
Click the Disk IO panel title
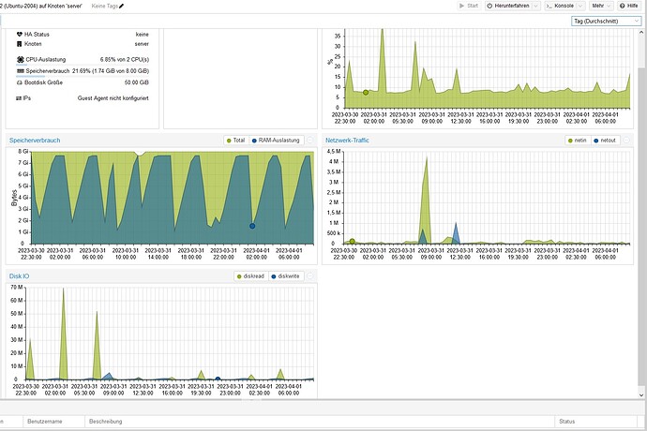coord(19,275)
